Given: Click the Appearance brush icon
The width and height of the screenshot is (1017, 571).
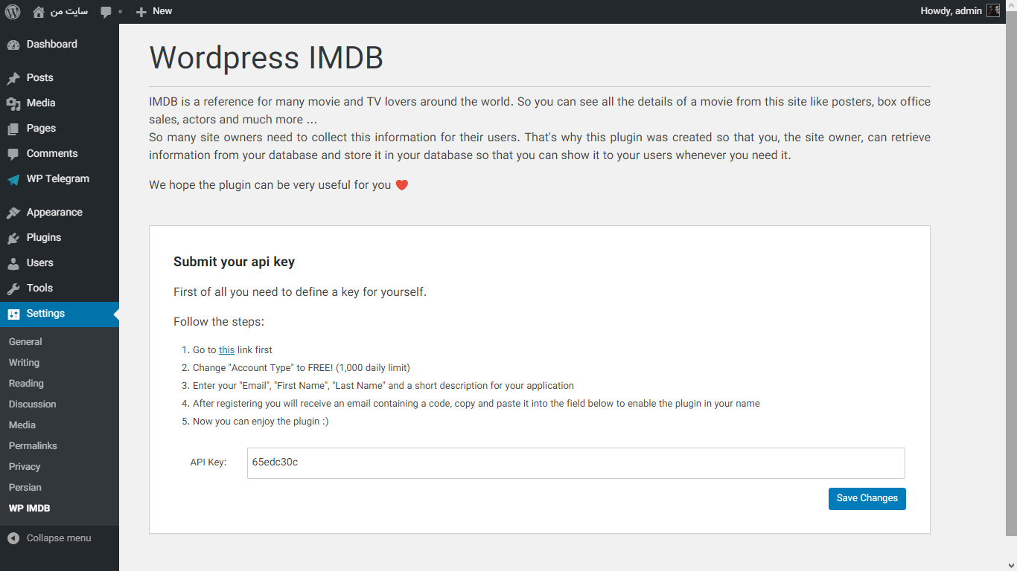Looking at the screenshot, I should pyautogui.click(x=13, y=213).
